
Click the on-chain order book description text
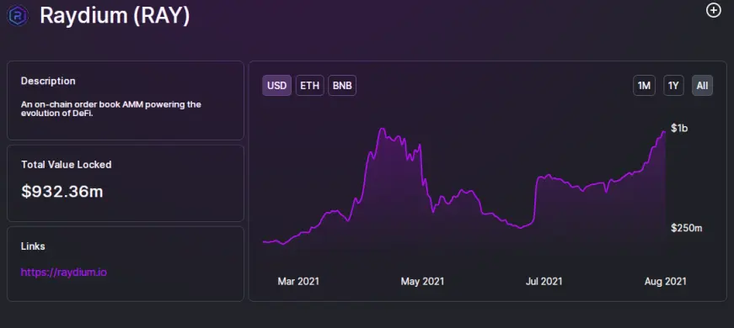point(111,108)
